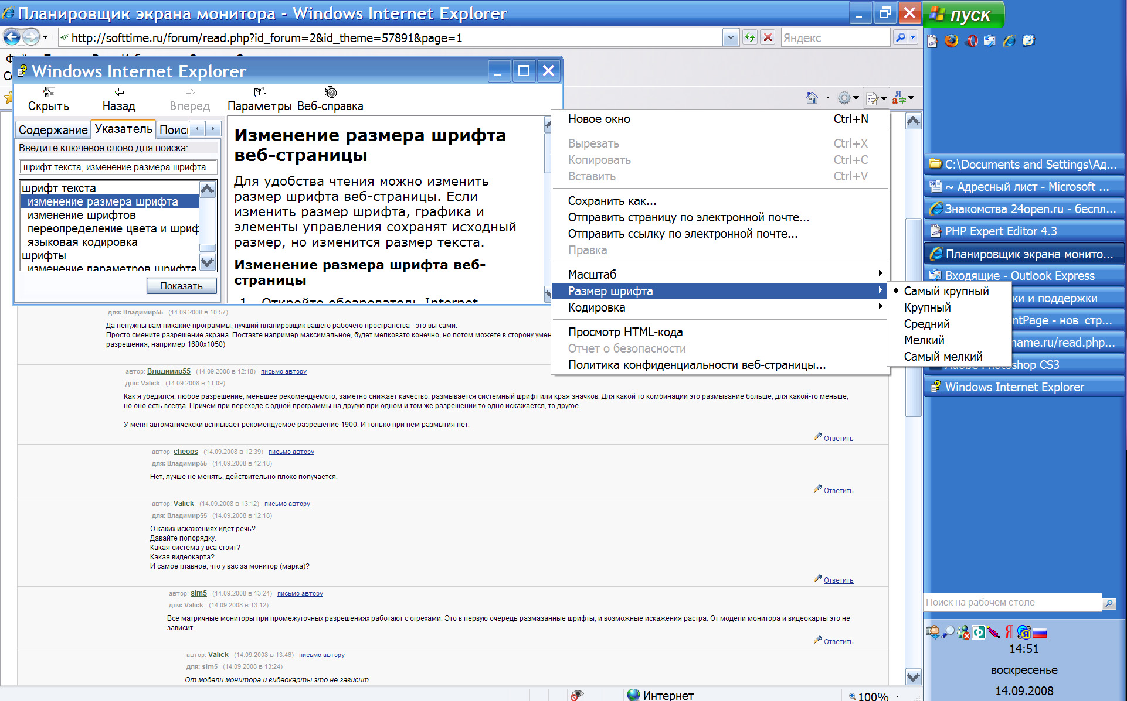Choose Отправить ссылку по электронной почте
This screenshot has height=701, width=1127.
point(719,234)
